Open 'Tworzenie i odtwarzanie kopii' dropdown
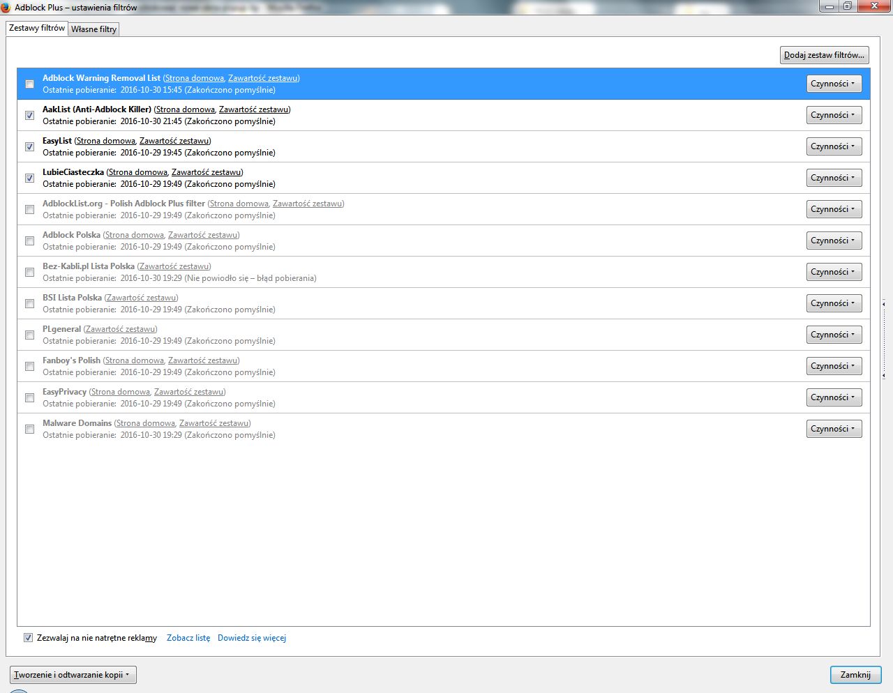The image size is (893, 693). [73, 675]
